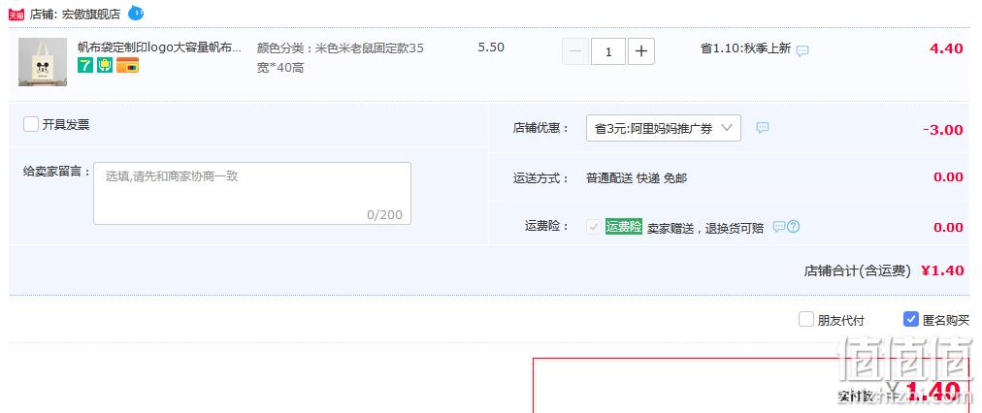
Task: Click the comment icon next to 秋季上新
Action: (x=802, y=50)
